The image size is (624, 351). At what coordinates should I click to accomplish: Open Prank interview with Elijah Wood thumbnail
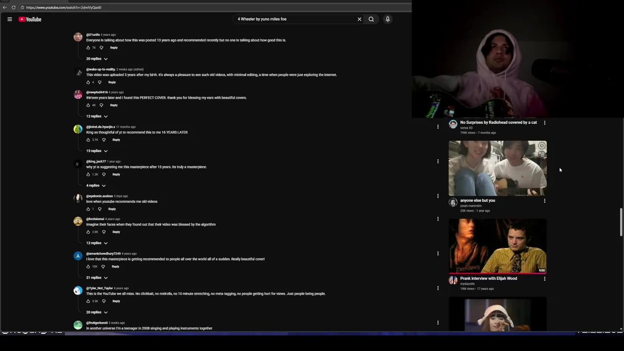tap(498, 246)
